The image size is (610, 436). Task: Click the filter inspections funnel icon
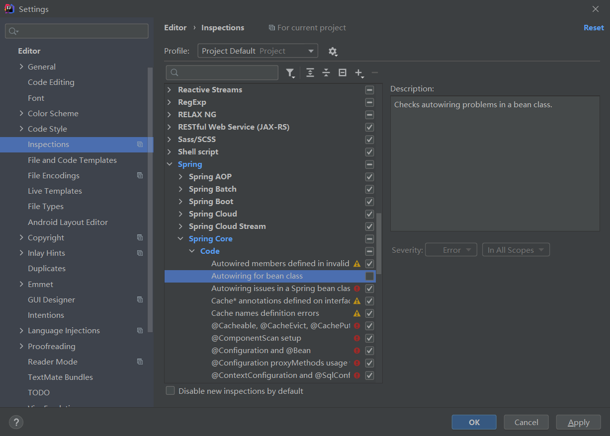click(x=290, y=73)
